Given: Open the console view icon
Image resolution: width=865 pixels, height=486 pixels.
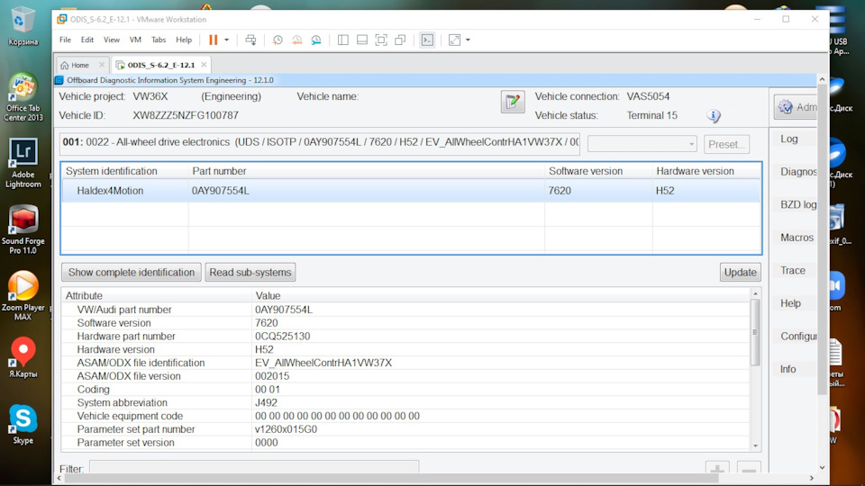Looking at the screenshot, I should (x=427, y=40).
